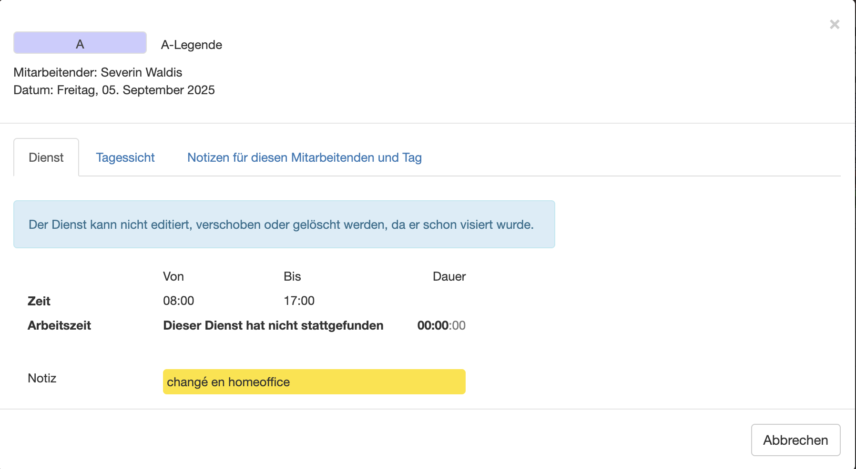Click 'Dieser Dienst hat nicht stattgefunden' text
This screenshot has height=469, width=856.
(273, 325)
